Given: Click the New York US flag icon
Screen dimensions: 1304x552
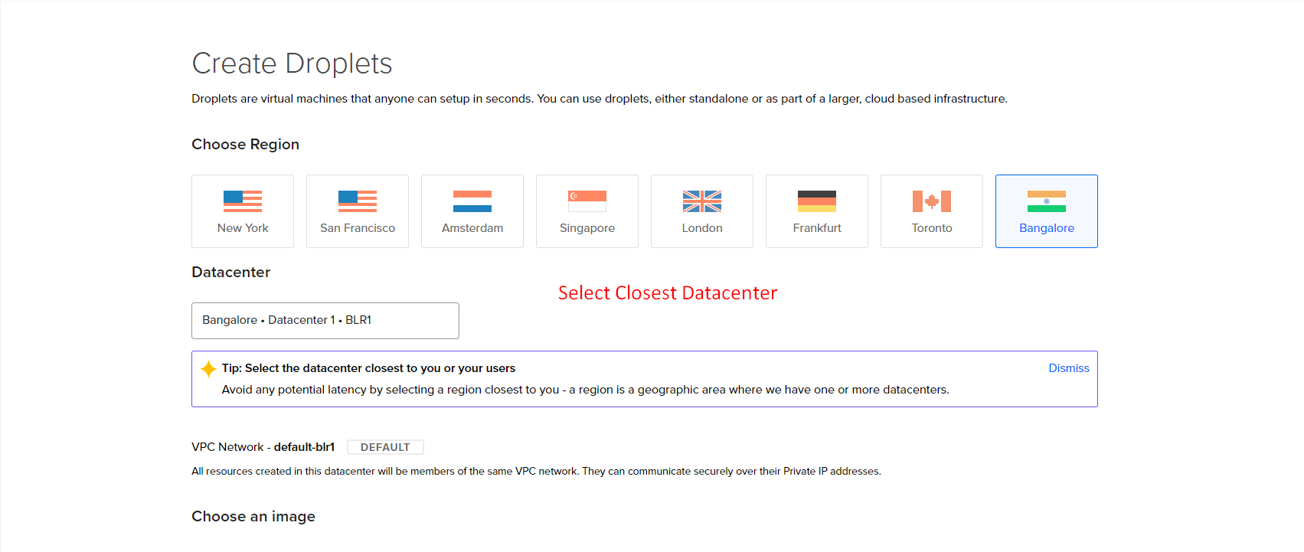Looking at the screenshot, I should point(243,201).
